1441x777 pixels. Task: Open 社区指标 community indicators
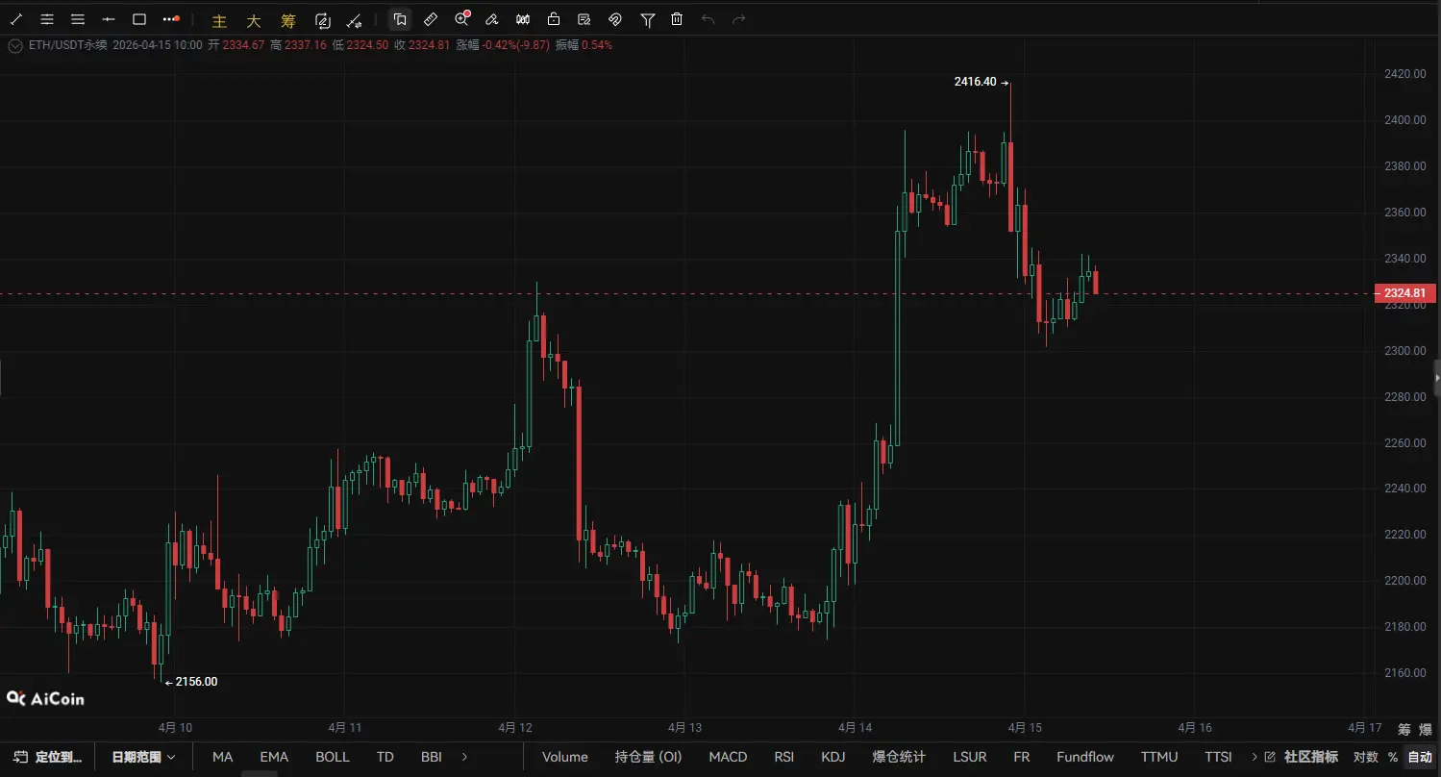tap(1311, 757)
